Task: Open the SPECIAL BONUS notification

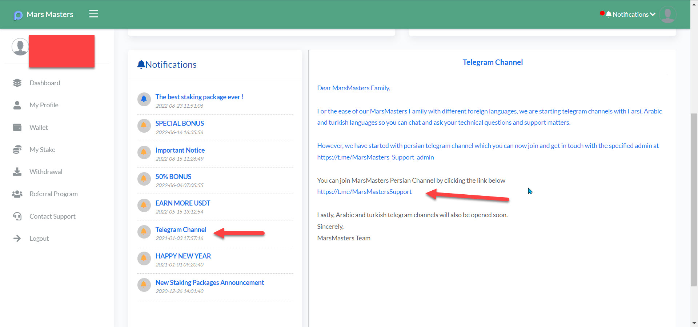Action: tap(180, 124)
